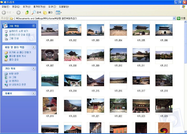Toggle the Folders (폴더) pane button
This screenshot has width=187, height=134.
tap(48, 12)
